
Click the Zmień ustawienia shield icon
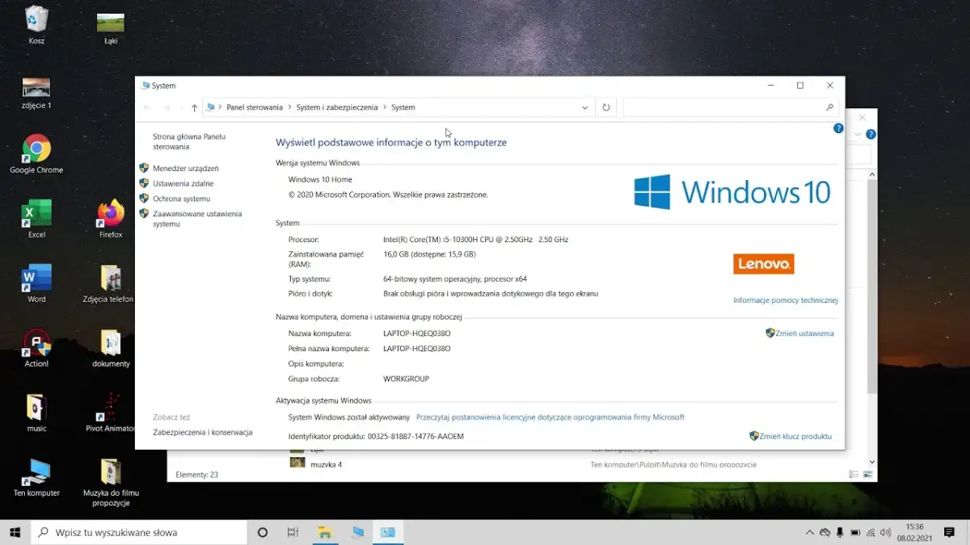[x=770, y=332]
